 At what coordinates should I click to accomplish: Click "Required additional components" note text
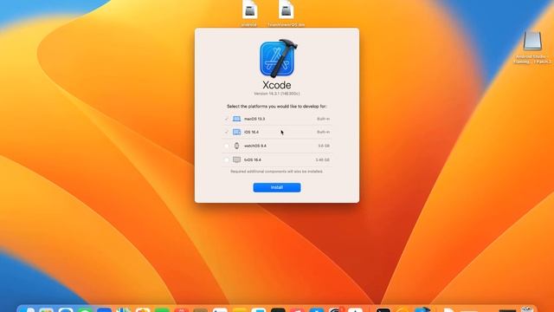pyautogui.click(x=277, y=172)
